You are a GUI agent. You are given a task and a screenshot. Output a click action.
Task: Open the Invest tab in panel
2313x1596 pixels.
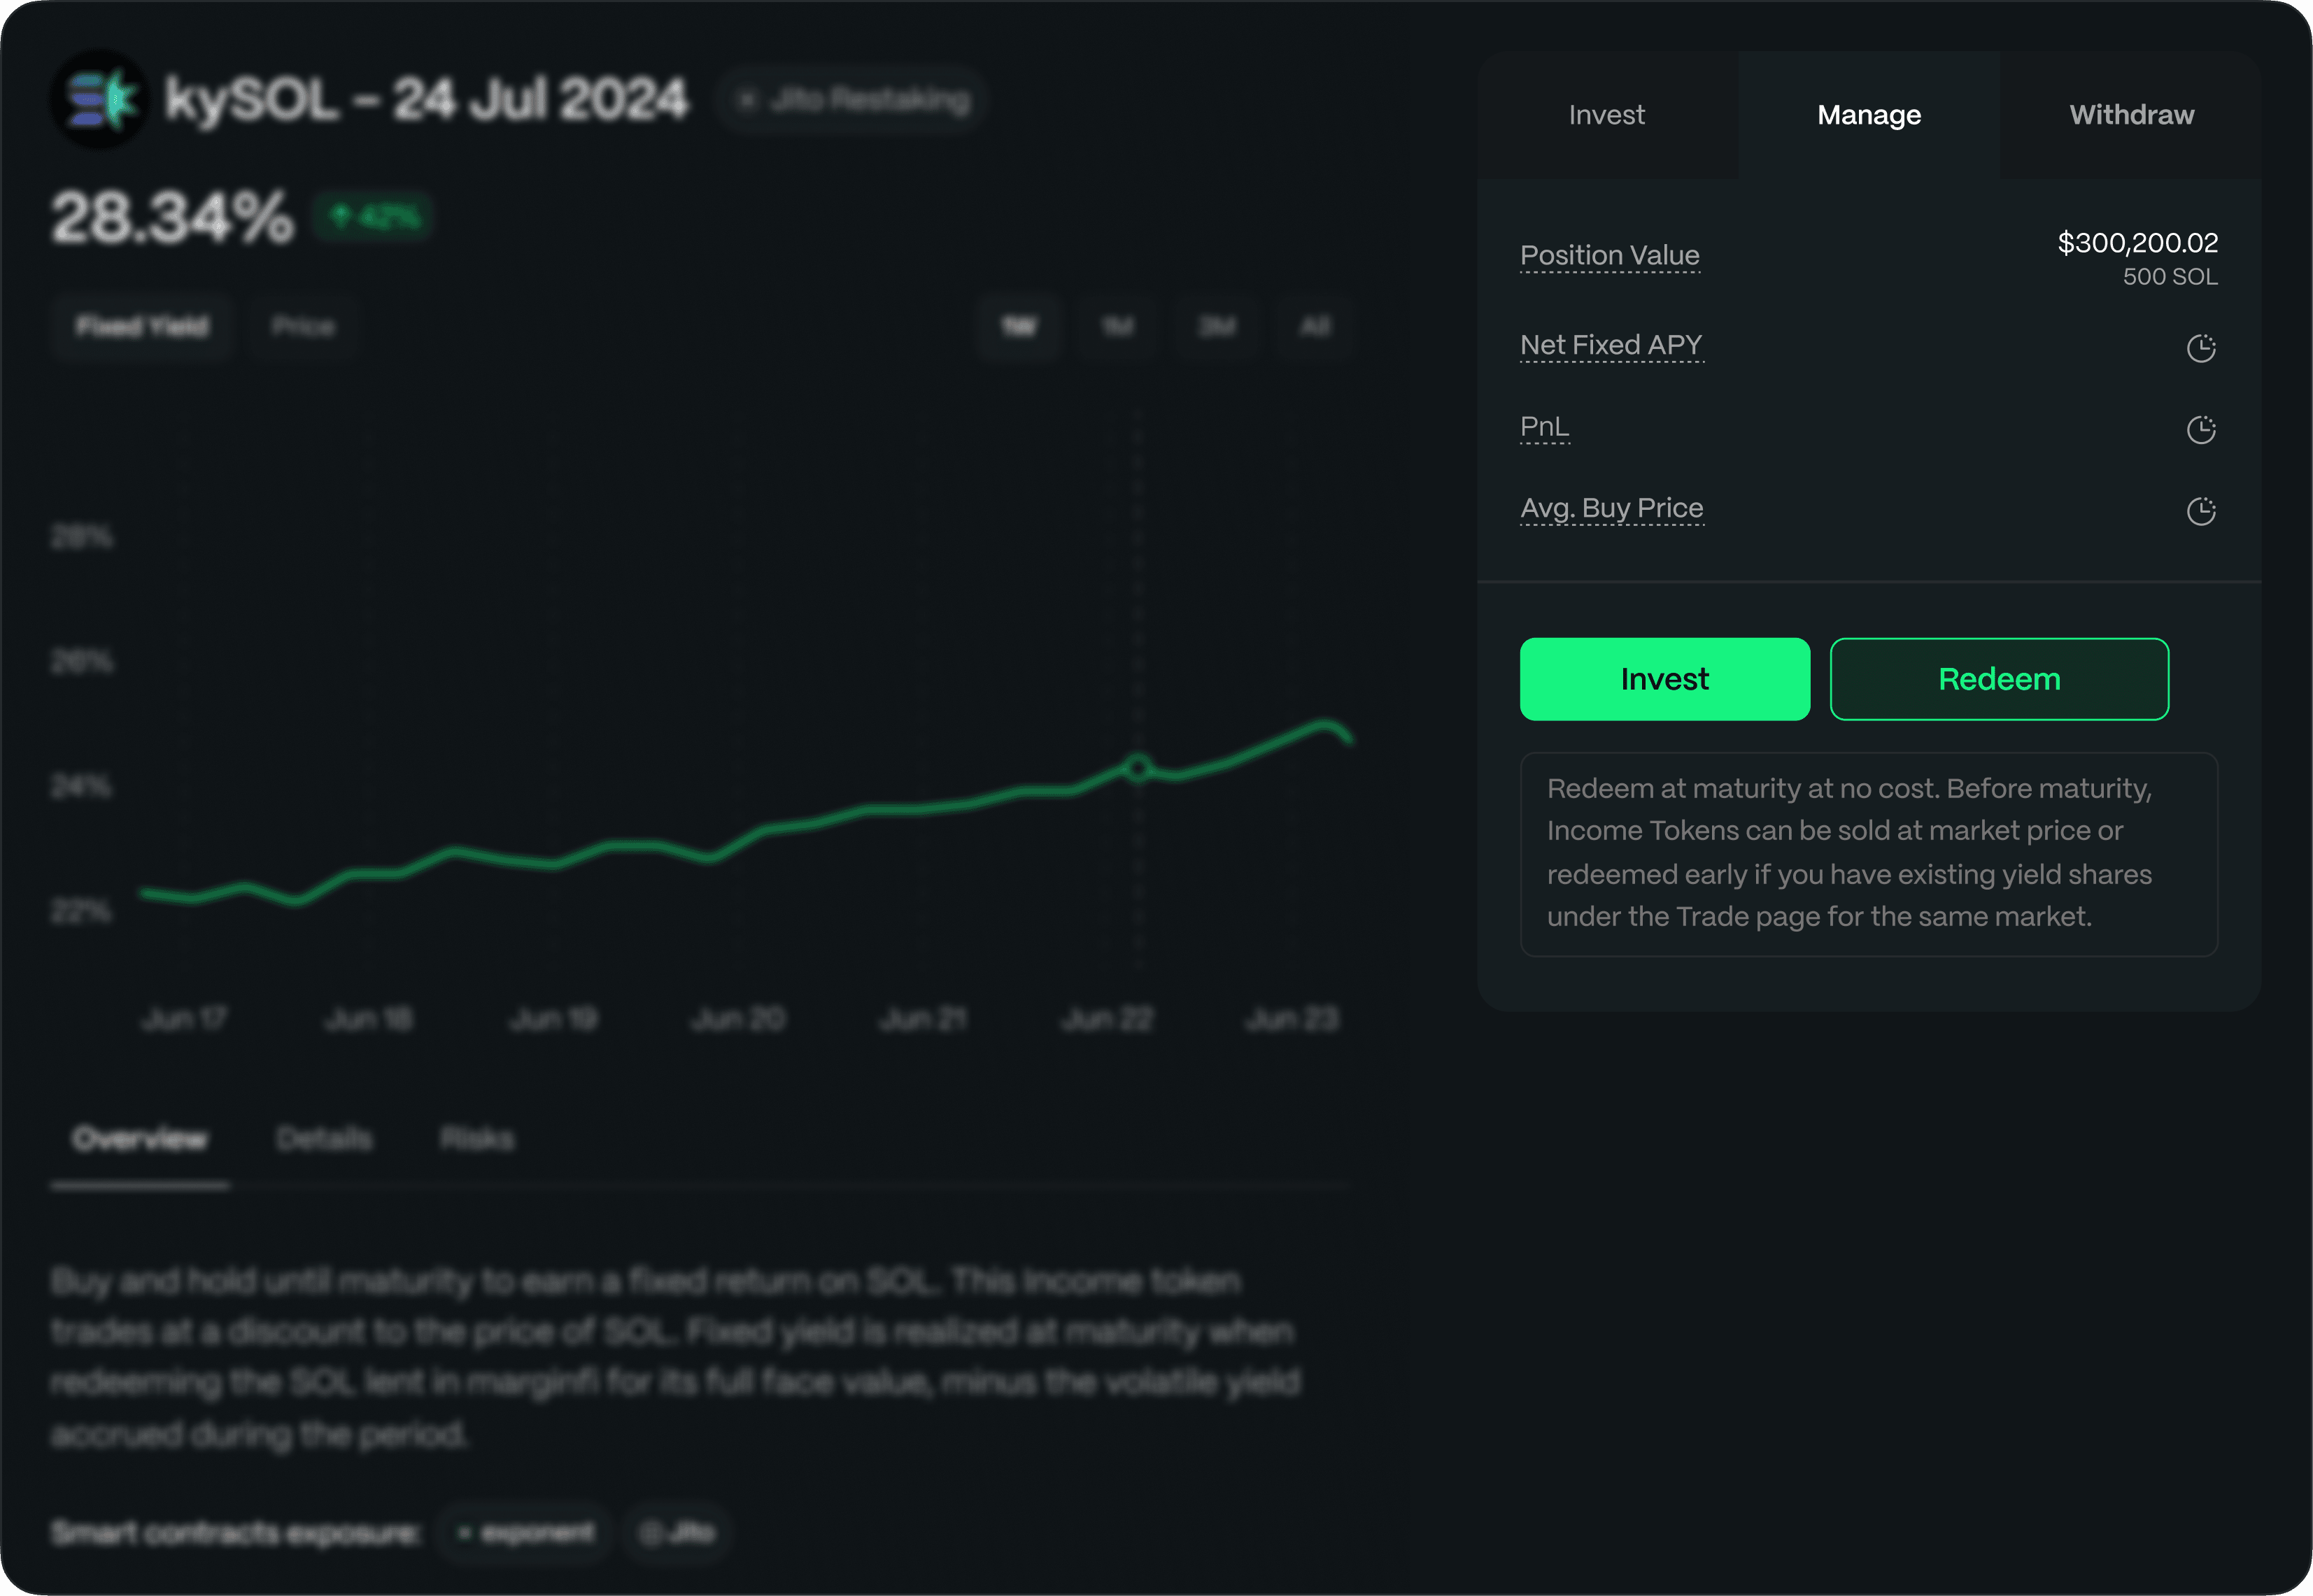1606,115
